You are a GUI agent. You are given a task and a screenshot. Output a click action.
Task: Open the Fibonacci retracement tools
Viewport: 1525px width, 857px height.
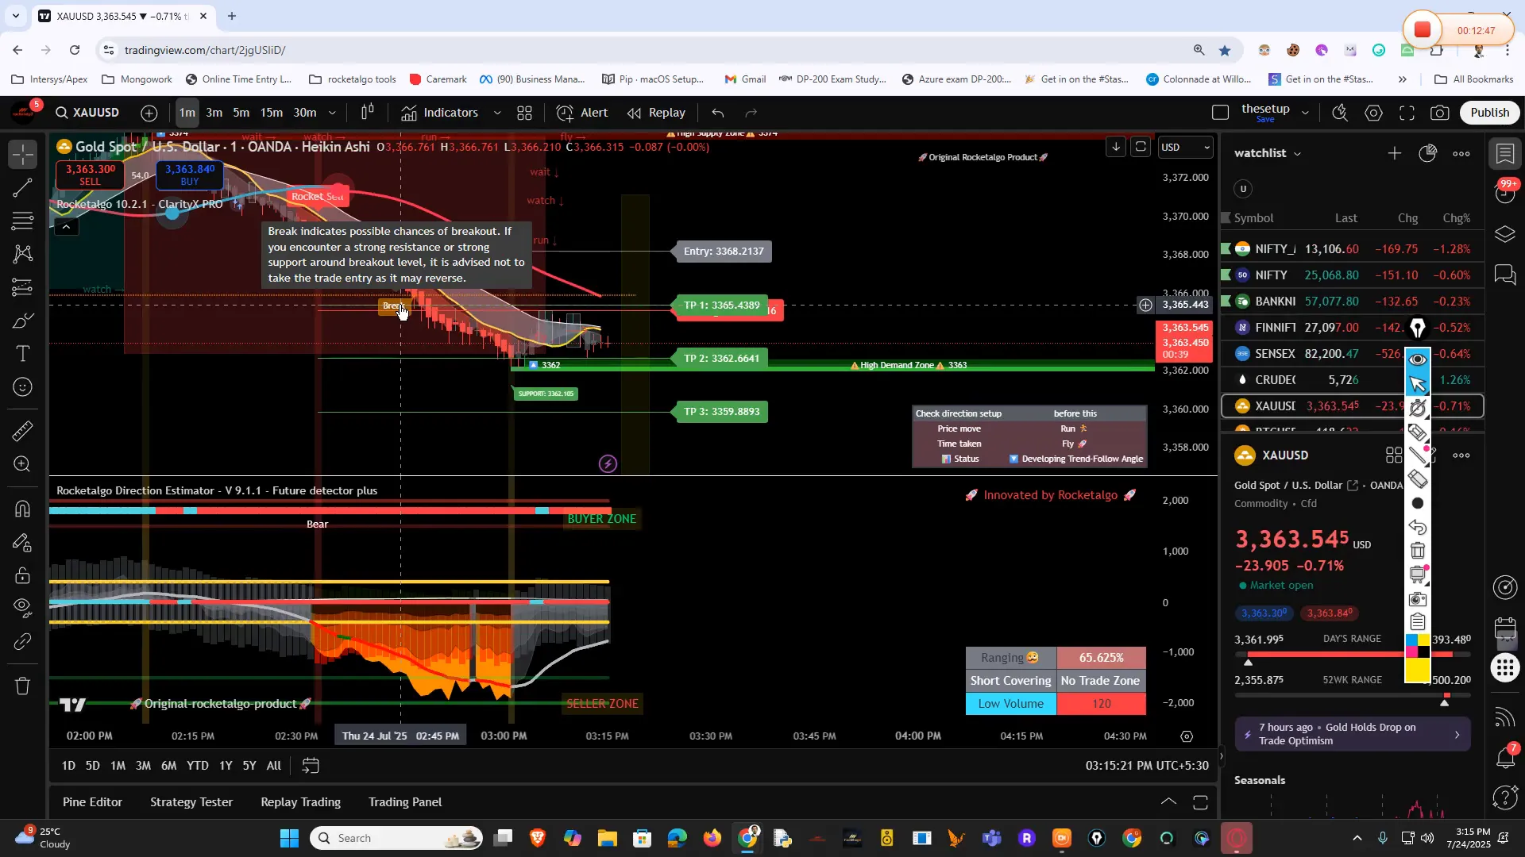[23, 221]
